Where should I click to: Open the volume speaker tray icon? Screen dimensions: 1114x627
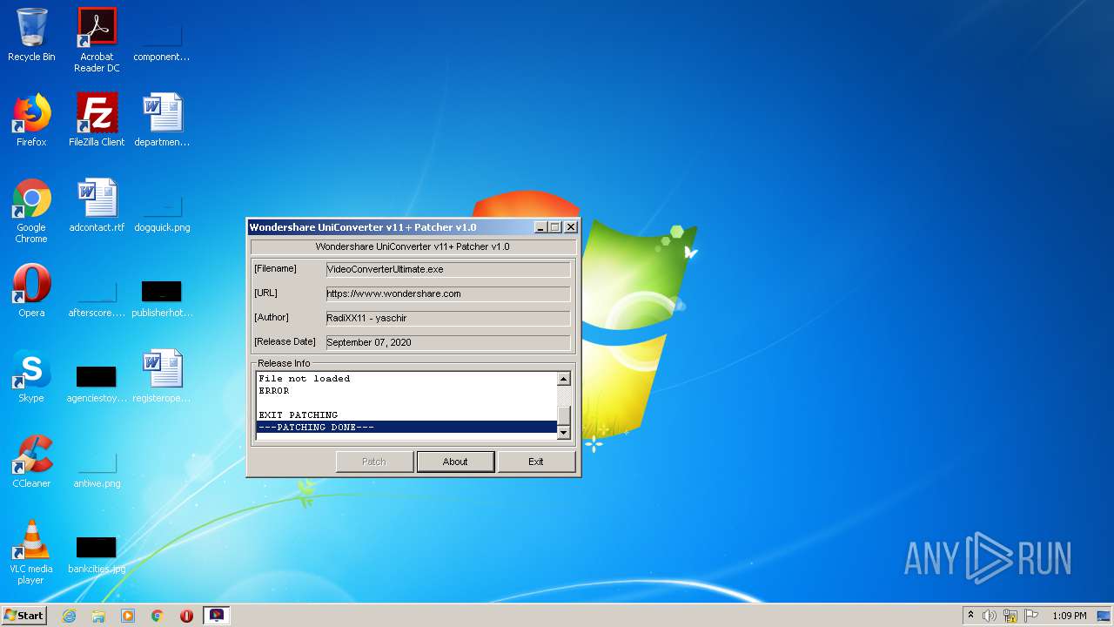tap(990, 616)
